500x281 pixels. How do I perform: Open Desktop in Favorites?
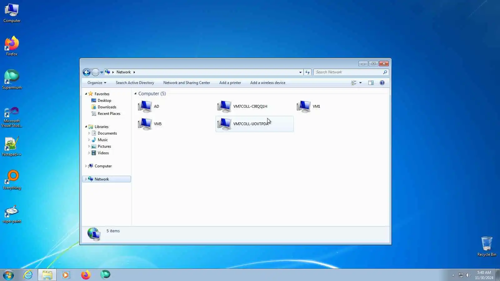pos(104,101)
